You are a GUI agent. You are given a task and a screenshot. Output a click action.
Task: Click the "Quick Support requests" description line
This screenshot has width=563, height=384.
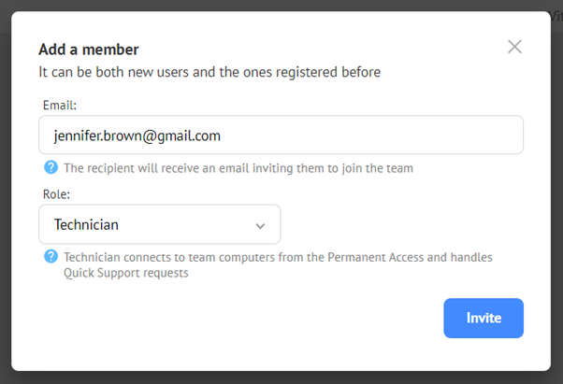coord(126,273)
